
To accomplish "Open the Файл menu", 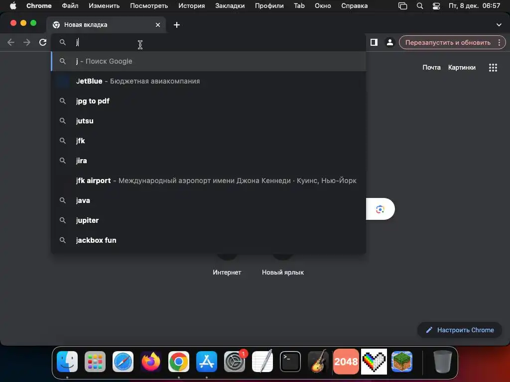I will click(x=70, y=6).
